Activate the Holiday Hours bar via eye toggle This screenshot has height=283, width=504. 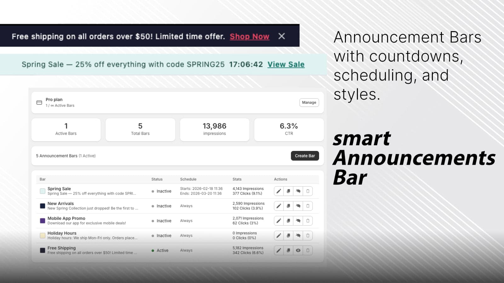pyautogui.click(x=298, y=236)
